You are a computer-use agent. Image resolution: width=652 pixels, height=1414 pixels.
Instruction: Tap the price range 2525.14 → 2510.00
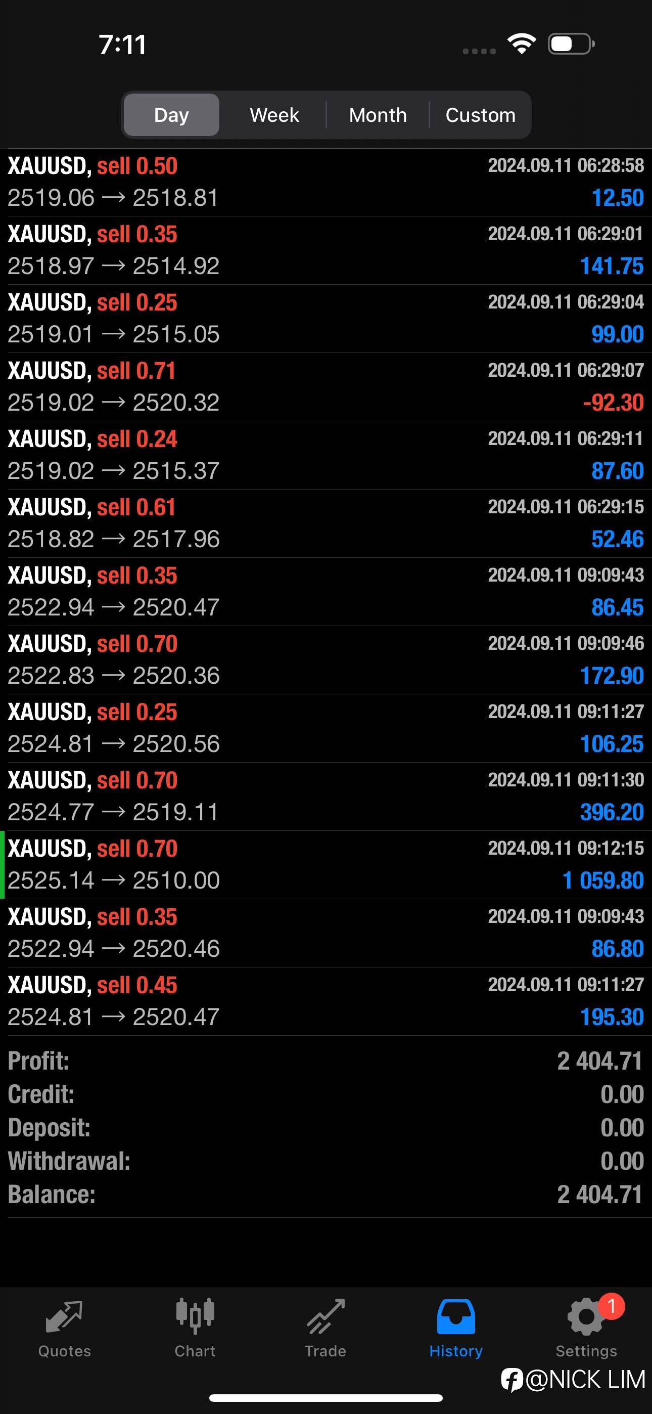114,881
